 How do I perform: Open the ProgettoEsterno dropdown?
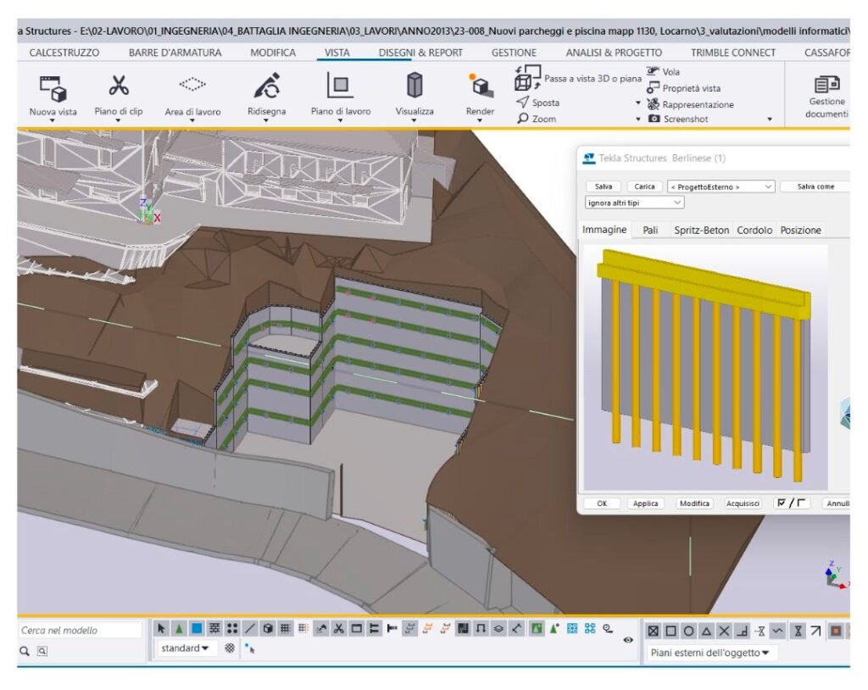tap(721, 186)
